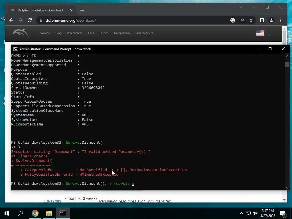Screen dimensions: 292x219
Task: Go forward in Chrome browser
Action: tap(21, 20)
